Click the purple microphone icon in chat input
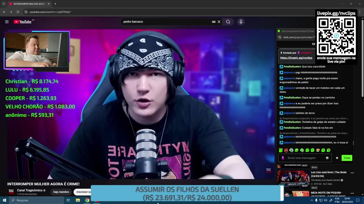This screenshot has width=364, height=204. click(x=283, y=158)
